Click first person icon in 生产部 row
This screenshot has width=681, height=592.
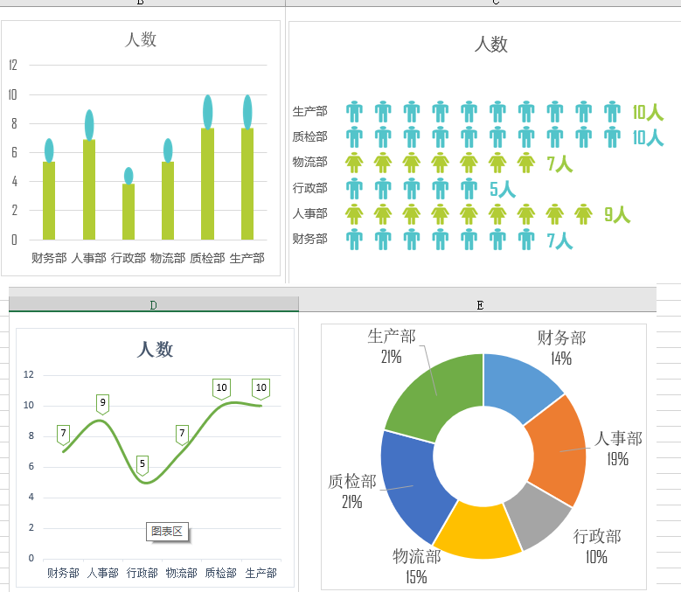[354, 112]
